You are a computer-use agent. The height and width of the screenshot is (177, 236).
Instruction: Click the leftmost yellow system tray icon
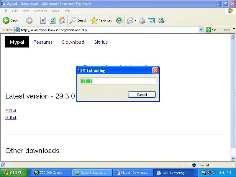point(203,173)
